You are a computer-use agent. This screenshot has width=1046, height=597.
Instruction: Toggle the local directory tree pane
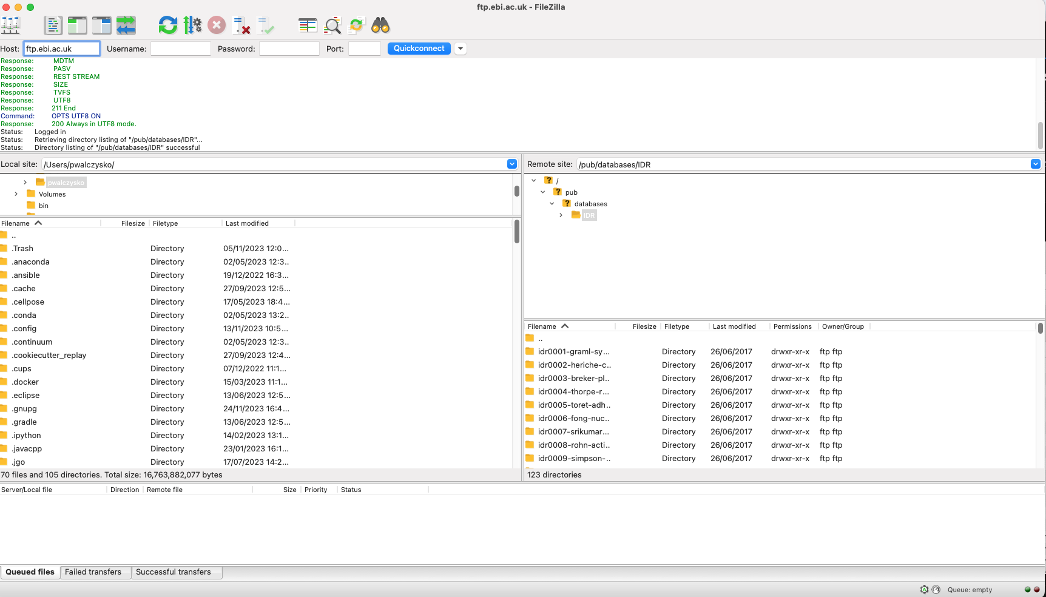pyautogui.click(x=78, y=25)
